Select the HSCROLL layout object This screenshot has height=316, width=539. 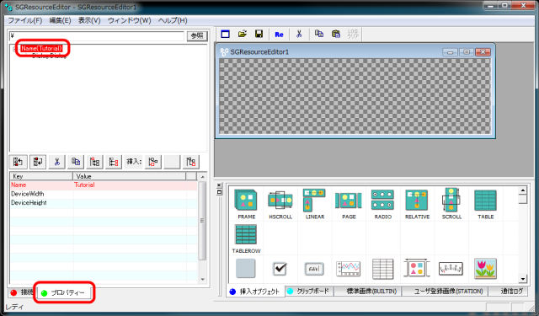click(280, 204)
